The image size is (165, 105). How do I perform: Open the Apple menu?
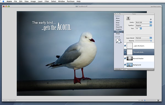tap(3, 1)
